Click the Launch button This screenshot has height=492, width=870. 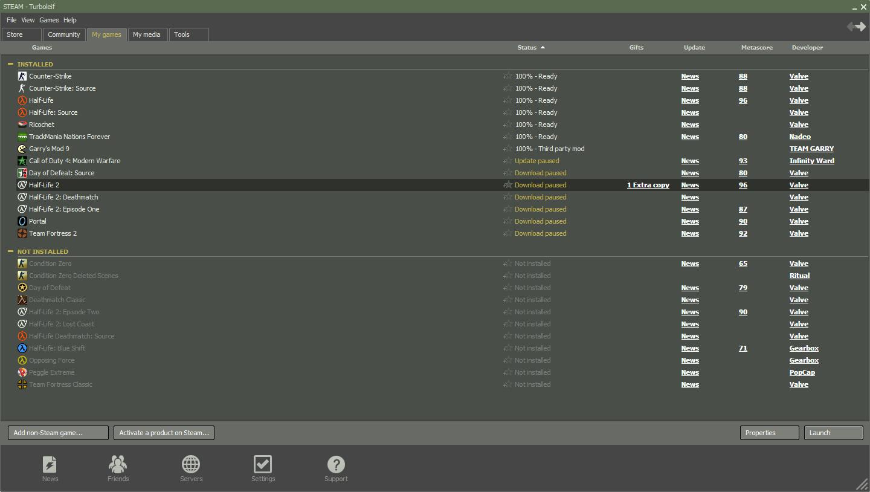[x=833, y=433]
